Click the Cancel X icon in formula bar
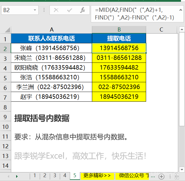 (x=56, y=10)
